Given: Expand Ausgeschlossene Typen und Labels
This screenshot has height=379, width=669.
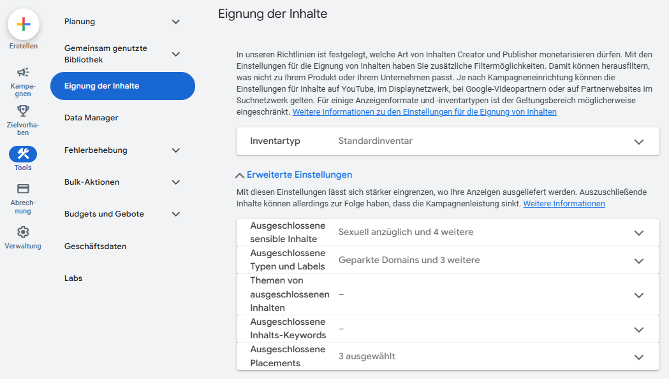Looking at the screenshot, I should click(638, 260).
